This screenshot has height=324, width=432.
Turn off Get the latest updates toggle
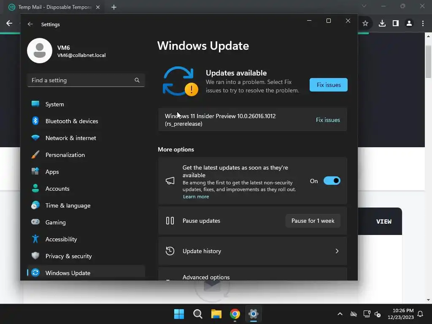coord(332,181)
